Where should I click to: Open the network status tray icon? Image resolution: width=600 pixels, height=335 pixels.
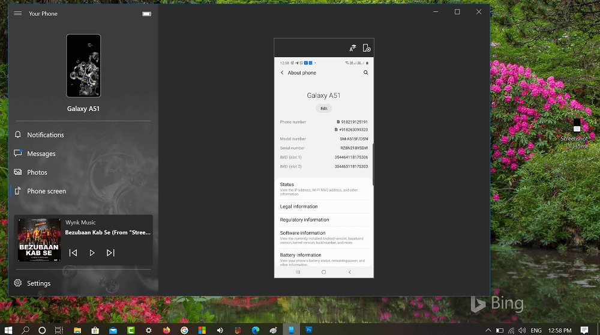point(511,330)
